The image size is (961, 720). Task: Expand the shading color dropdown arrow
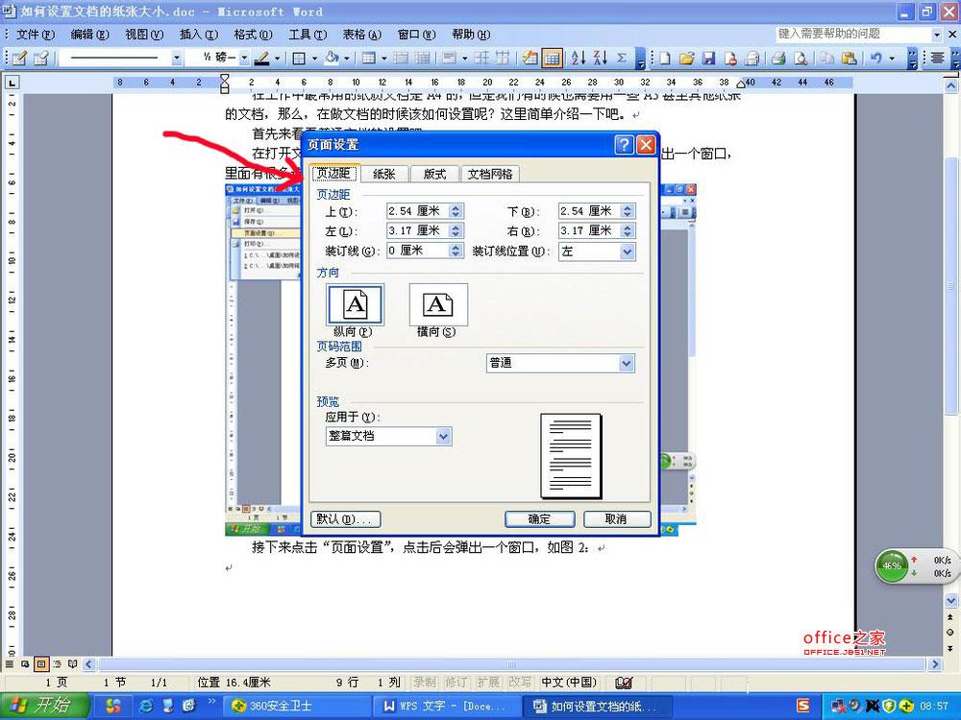(346, 59)
